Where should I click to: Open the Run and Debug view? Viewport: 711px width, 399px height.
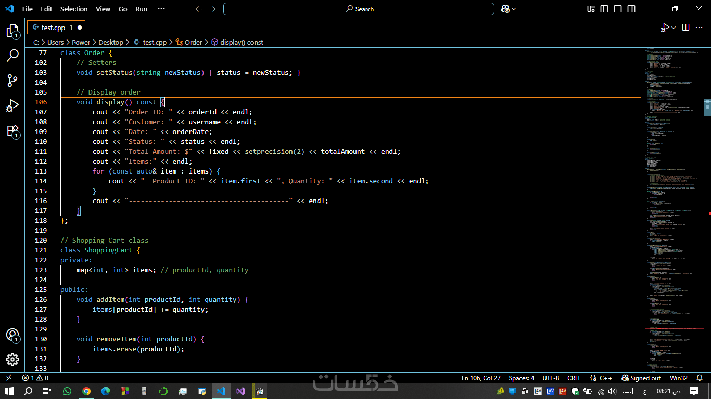(12, 105)
